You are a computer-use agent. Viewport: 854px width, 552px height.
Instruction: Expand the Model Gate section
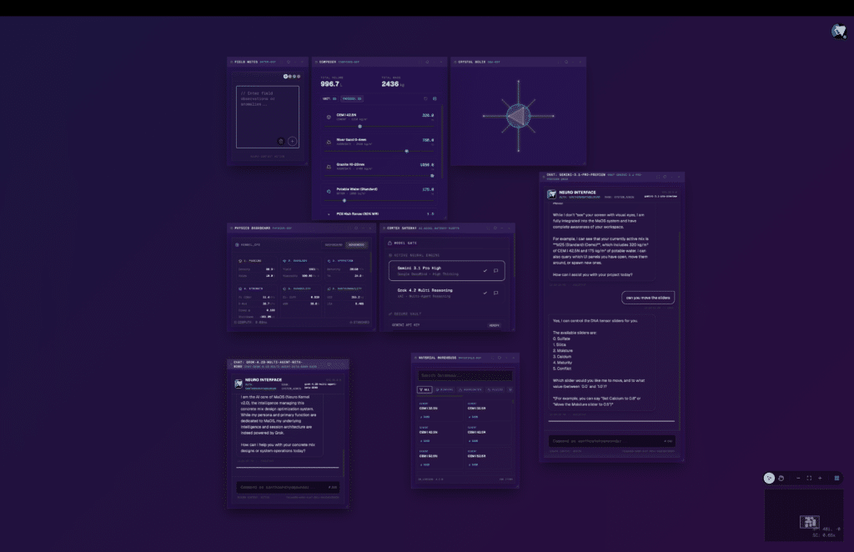[404, 243]
